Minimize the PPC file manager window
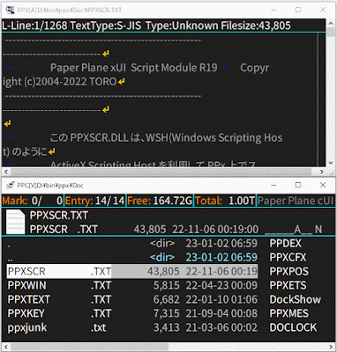Viewport: 337px width, 352px height. pos(273,185)
